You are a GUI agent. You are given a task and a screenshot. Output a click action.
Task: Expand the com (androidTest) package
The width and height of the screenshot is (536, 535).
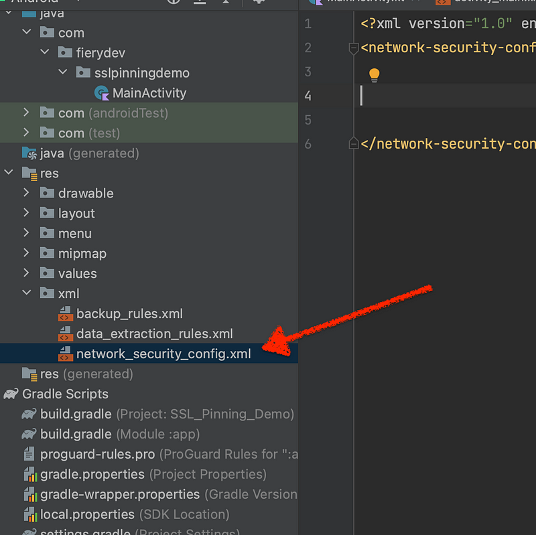pos(26,113)
